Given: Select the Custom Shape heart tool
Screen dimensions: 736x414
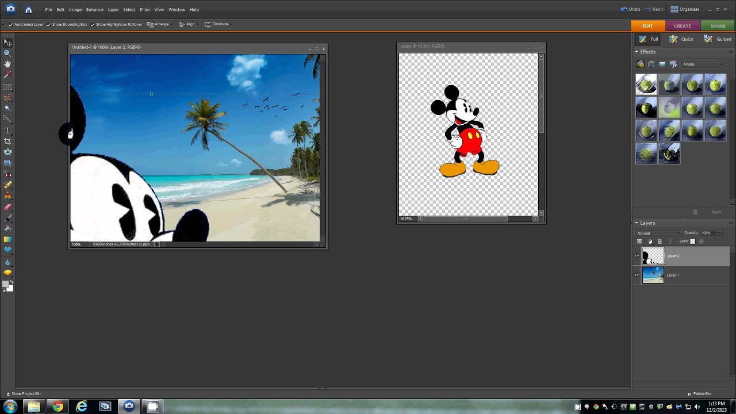Looking at the screenshot, I should click(x=7, y=250).
